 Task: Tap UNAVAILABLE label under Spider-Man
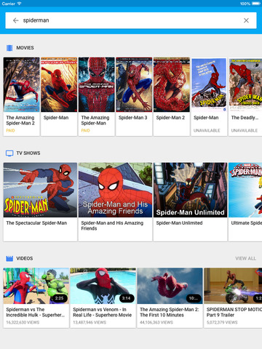pyautogui.click(x=207, y=131)
